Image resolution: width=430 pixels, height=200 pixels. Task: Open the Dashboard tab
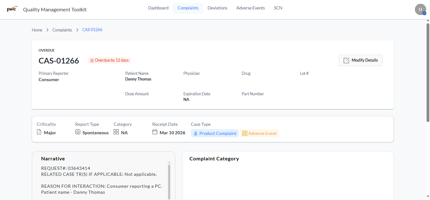point(158,8)
